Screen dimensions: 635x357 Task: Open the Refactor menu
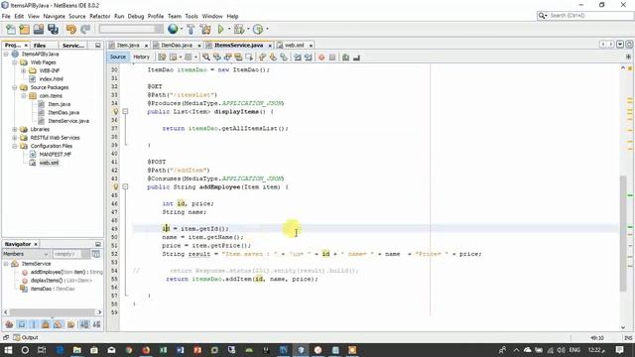pyautogui.click(x=99, y=16)
